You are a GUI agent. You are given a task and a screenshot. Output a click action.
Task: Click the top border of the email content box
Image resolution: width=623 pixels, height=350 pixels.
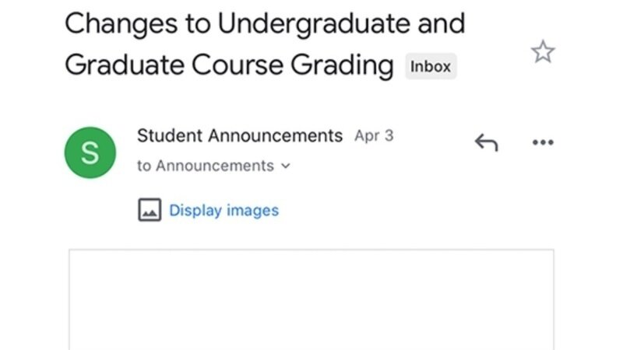[311, 250]
